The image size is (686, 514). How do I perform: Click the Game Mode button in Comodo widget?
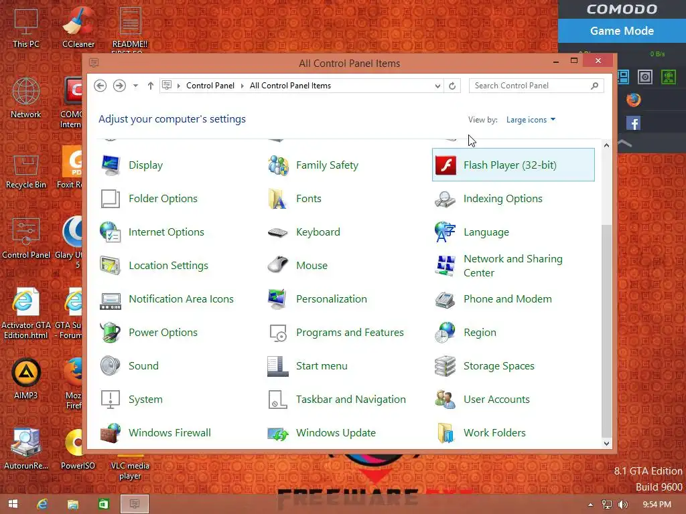[x=622, y=31]
